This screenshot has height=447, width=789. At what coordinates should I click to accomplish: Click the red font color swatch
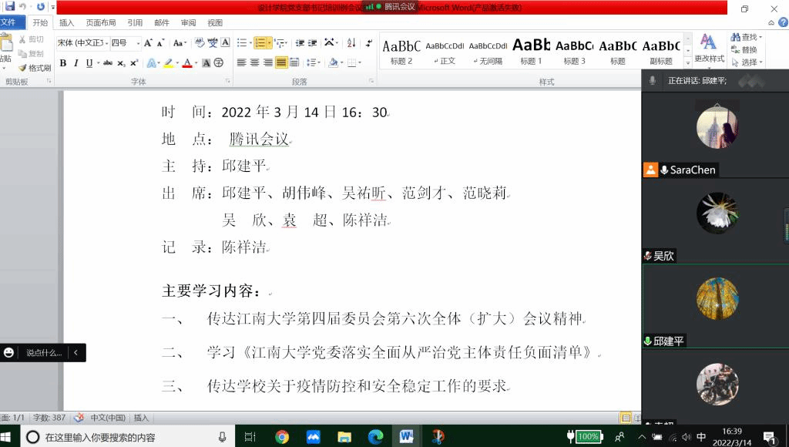click(x=186, y=63)
